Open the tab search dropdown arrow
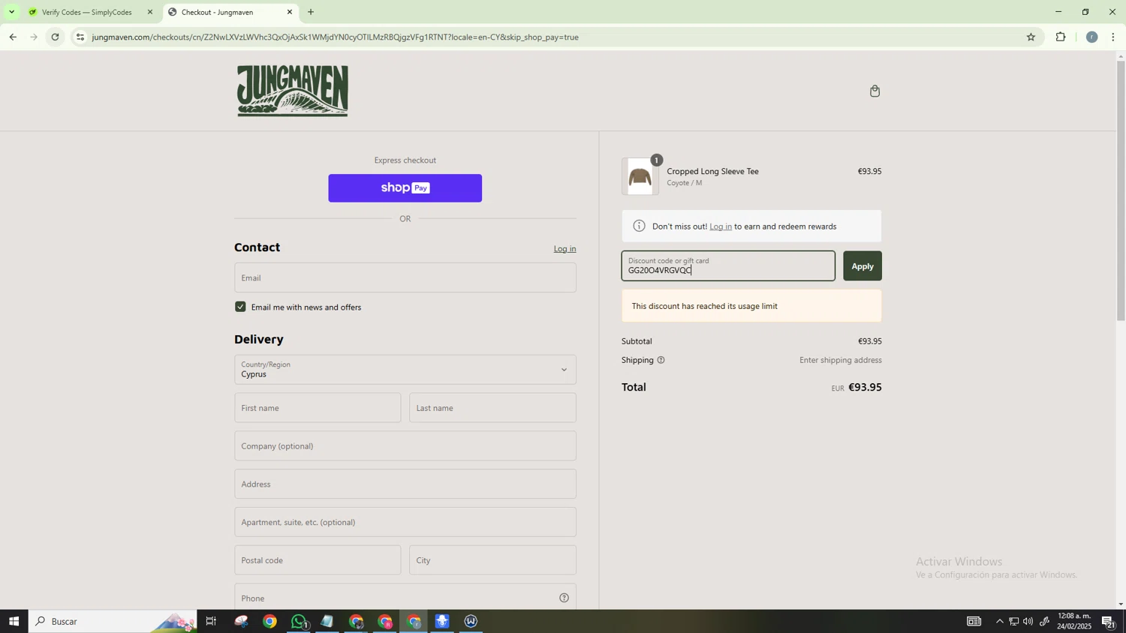 click(11, 12)
